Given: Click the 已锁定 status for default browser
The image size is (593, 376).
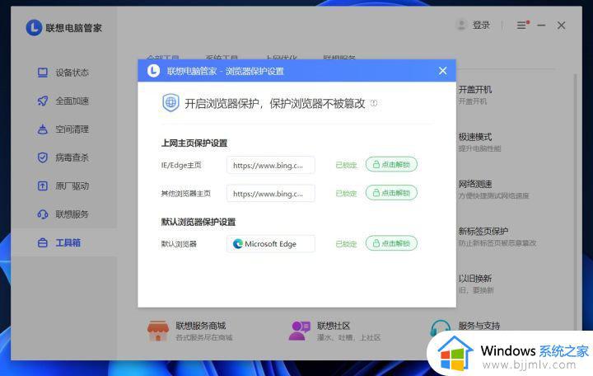Looking at the screenshot, I should [346, 244].
